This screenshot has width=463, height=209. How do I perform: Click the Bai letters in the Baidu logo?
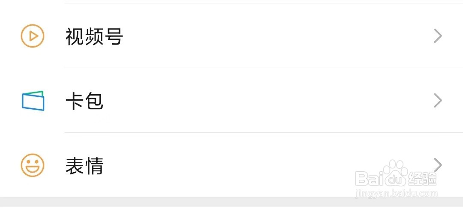point(370,179)
